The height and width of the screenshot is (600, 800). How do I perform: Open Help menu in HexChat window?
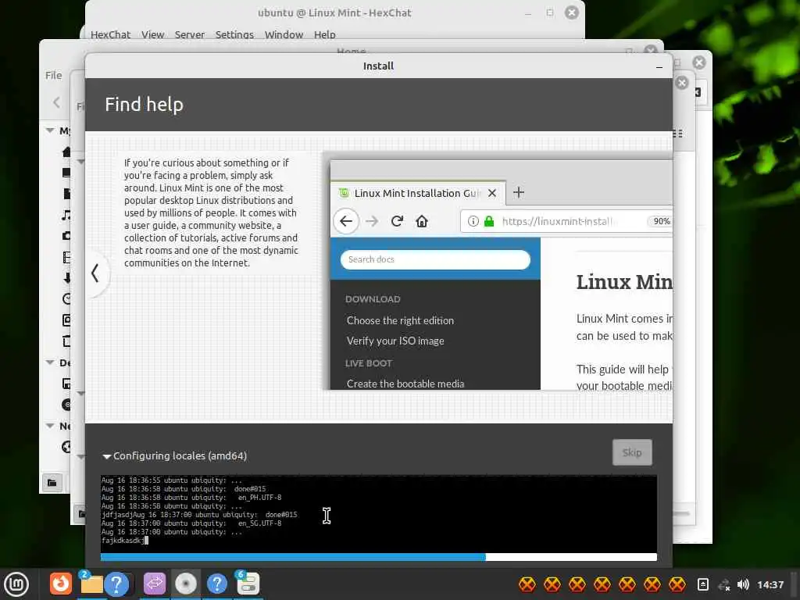(324, 34)
